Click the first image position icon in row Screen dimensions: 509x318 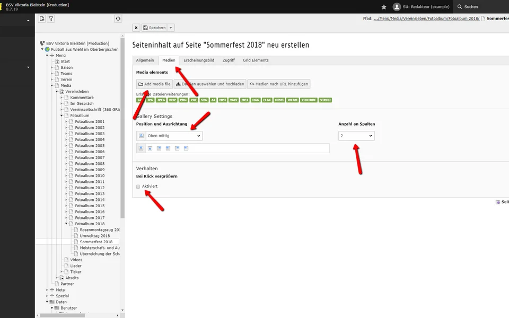(141, 148)
